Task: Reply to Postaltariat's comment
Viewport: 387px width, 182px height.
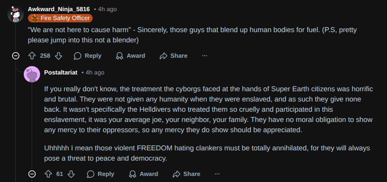Action: [x=101, y=174]
